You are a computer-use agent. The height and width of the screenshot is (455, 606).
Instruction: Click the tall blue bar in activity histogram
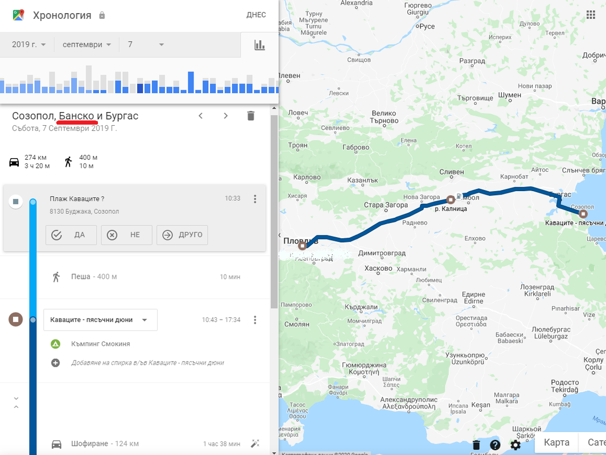191,82
